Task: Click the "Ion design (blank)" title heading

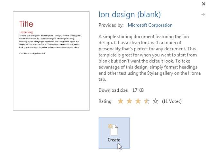Action: [x=130, y=14]
